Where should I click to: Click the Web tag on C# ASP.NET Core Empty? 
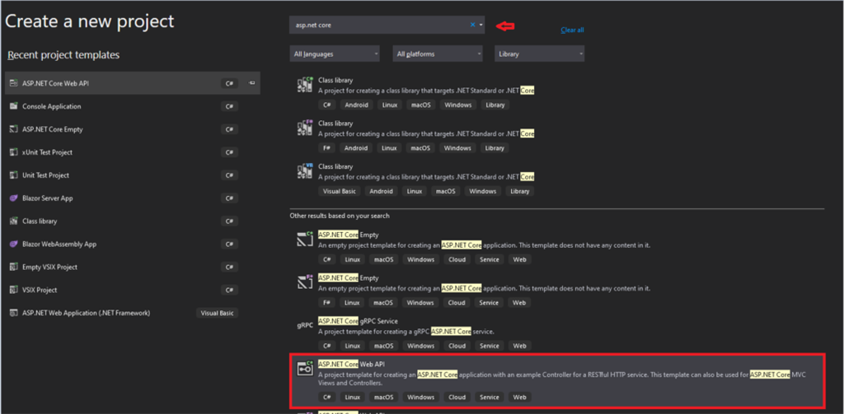click(x=519, y=260)
